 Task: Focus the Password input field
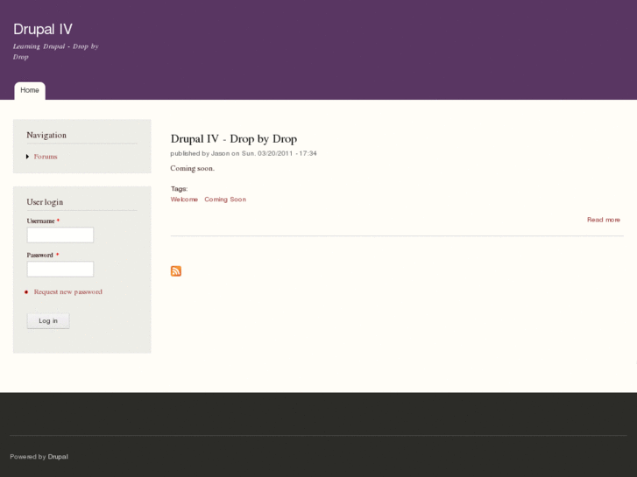tap(60, 270)
